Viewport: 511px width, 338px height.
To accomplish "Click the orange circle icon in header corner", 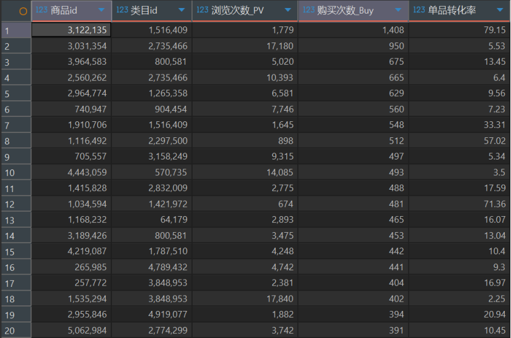I will [x=23, y=12].
